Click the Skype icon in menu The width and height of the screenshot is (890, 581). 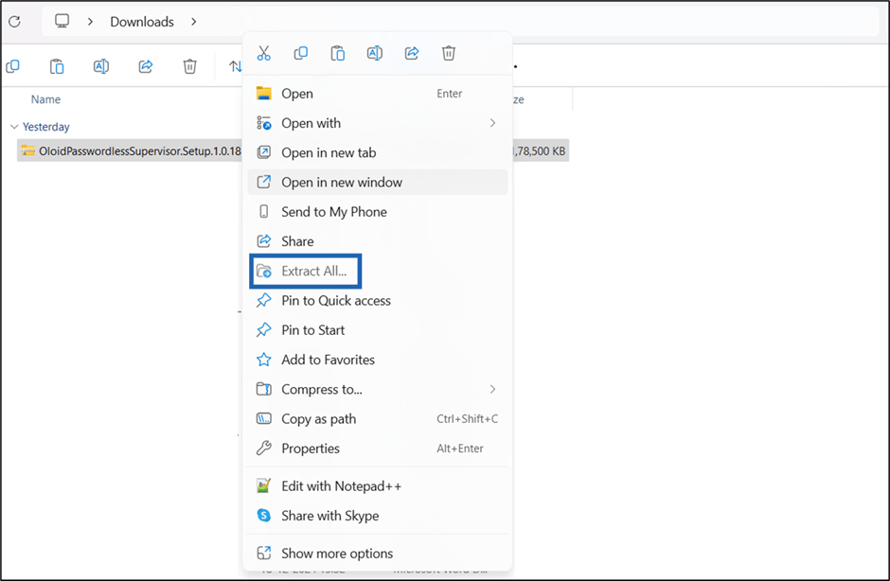tap(264, 515)
